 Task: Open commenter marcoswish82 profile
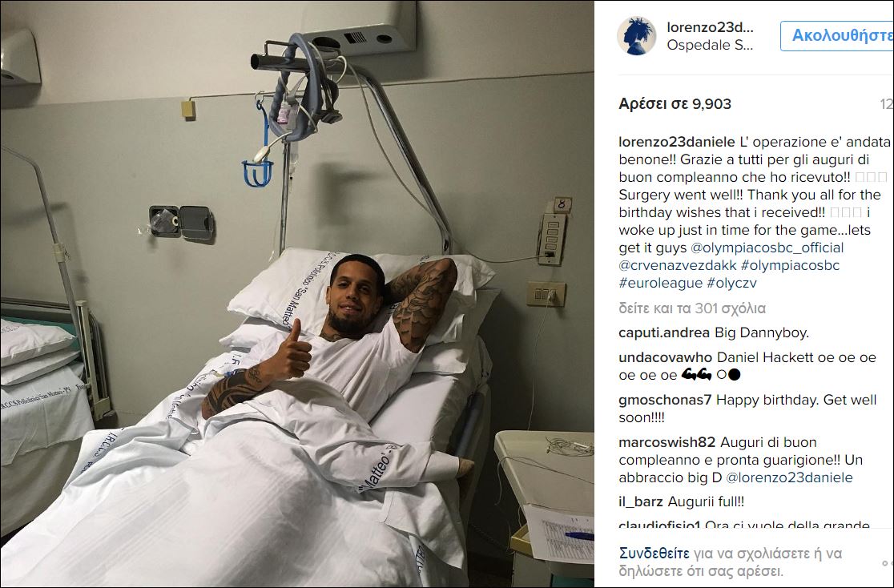(667, 442)
